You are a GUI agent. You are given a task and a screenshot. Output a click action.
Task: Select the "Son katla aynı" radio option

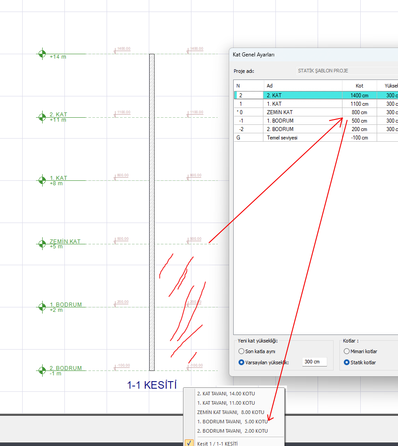[241, 351]
